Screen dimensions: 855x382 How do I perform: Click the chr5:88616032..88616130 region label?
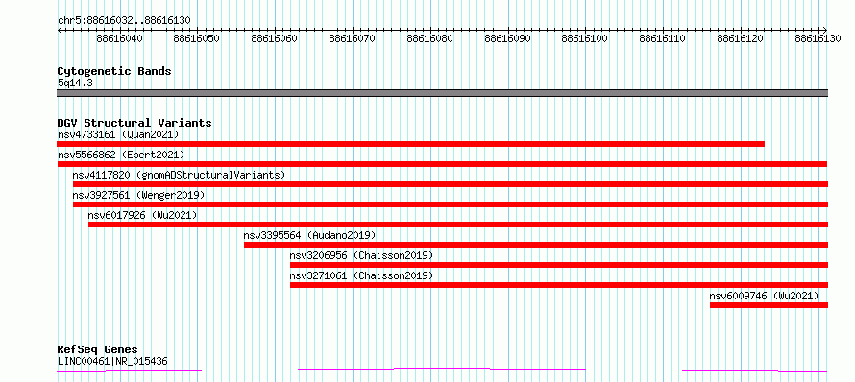pos(124,20)
